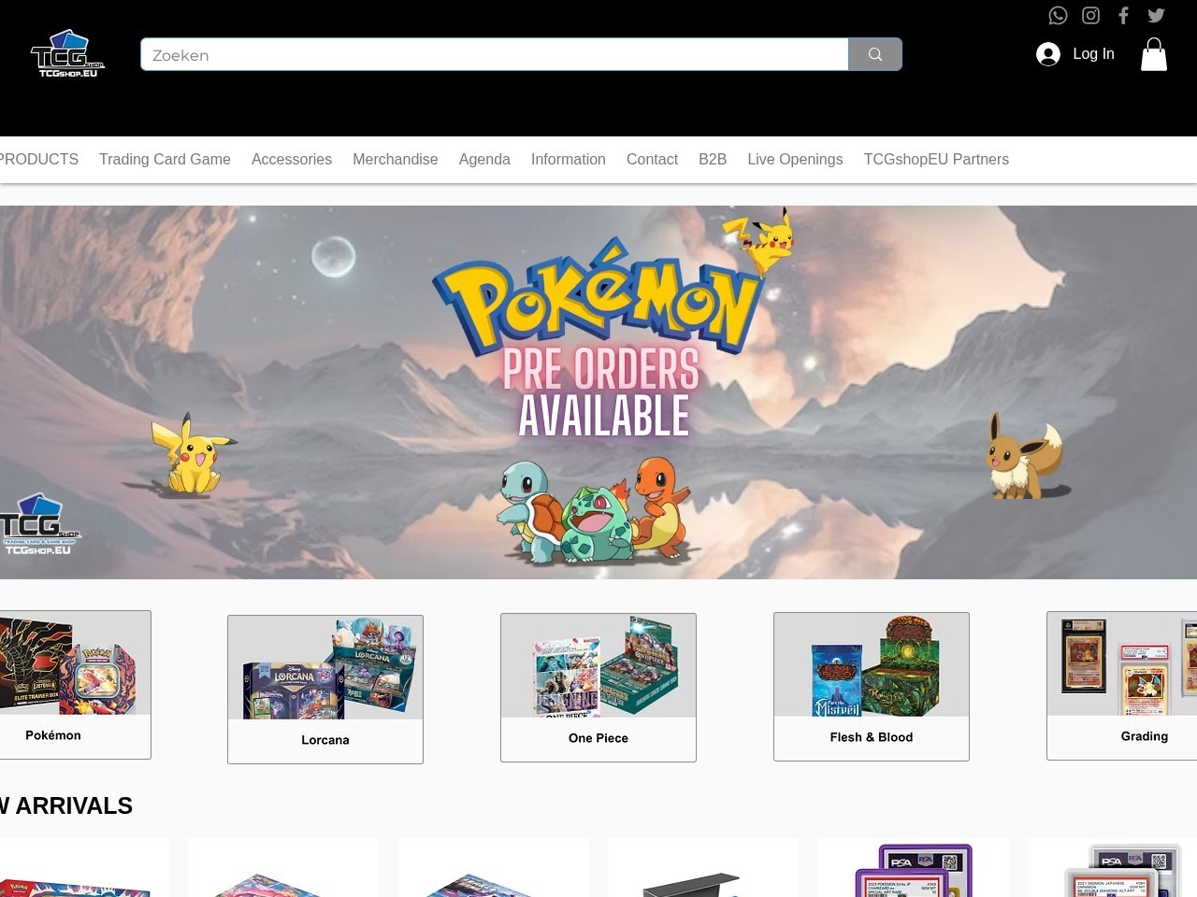Select the ALL PRODUCTS menu item
The image size is (1197, 897).
37,159
